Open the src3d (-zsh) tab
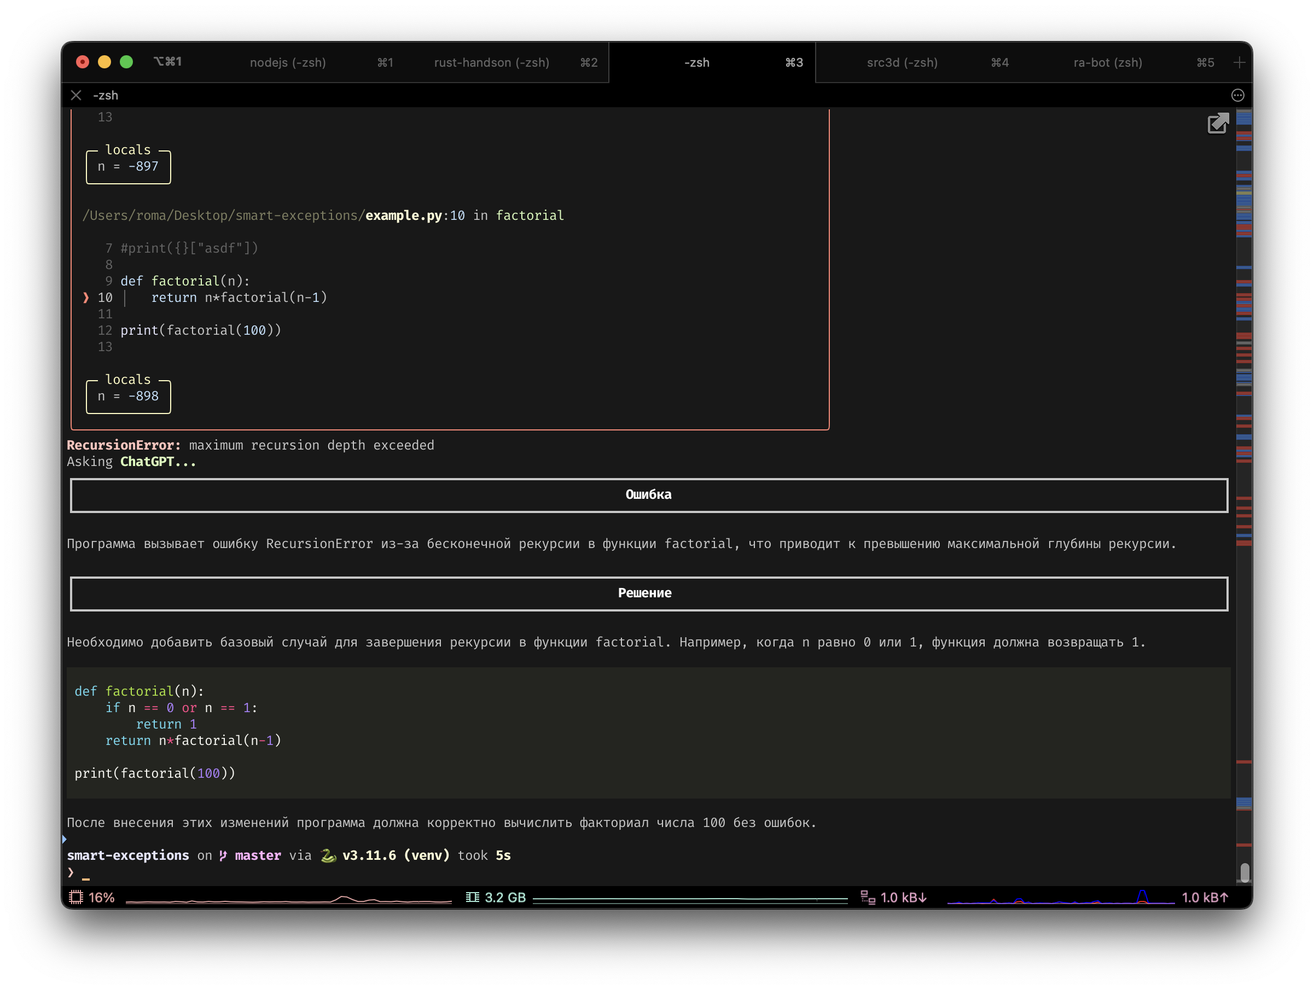Image resolution: width=1314 pixels, height=990 pixels. tap(902, 62)
